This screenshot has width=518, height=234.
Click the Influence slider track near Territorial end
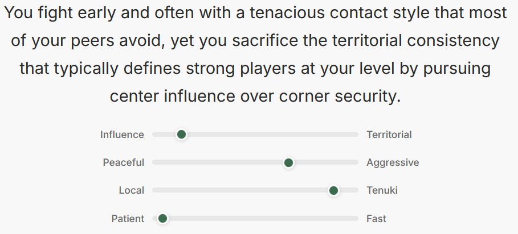point(342,135)
